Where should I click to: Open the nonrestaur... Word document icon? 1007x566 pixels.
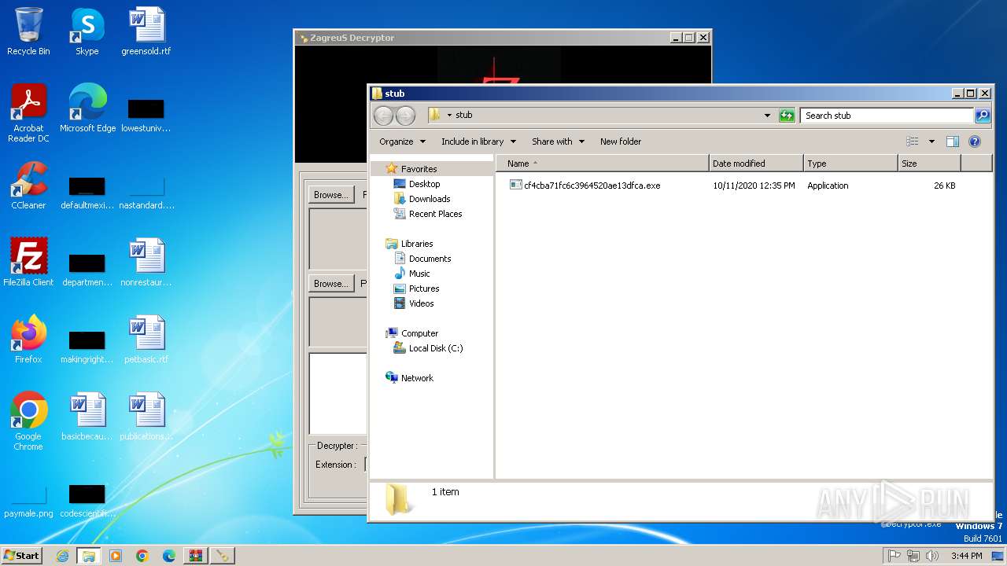pyautogui.click(x=146, y=263)
